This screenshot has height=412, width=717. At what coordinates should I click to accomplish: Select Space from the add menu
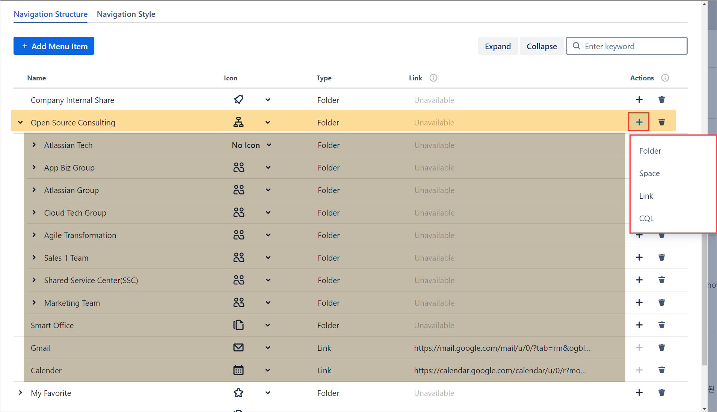point(649,174)
